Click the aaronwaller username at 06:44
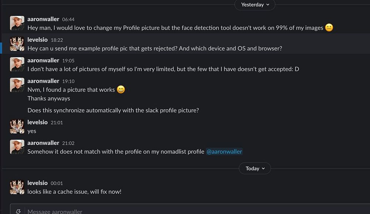Screen dimensions: 370x214 pos(43,19)
